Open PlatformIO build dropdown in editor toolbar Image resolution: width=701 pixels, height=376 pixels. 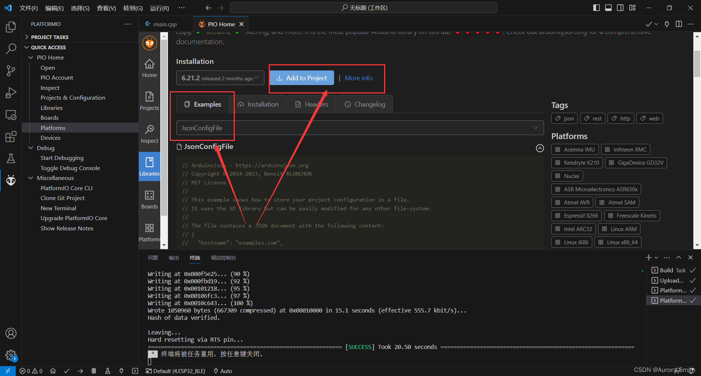click(x=656, y=24)
